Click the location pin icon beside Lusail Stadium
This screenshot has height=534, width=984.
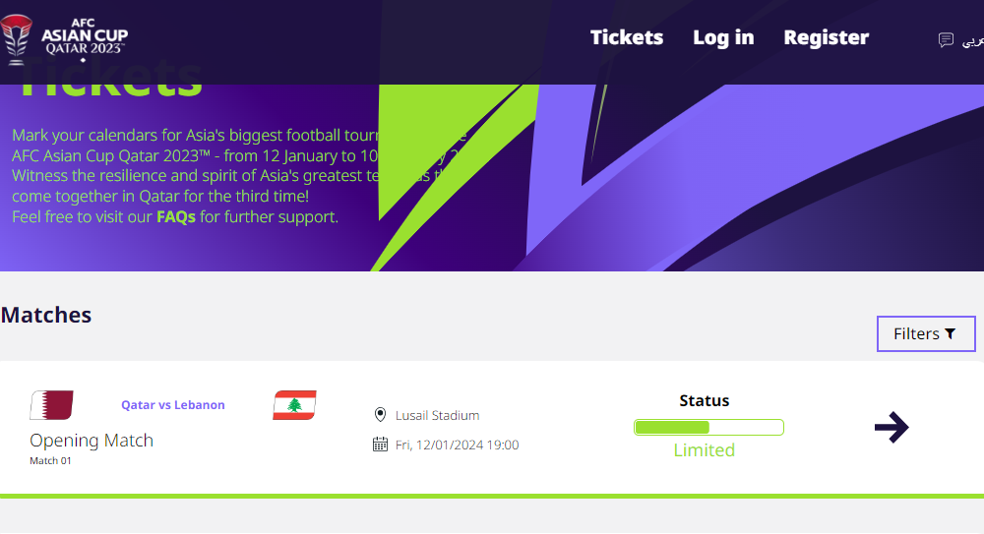click(380, 415)
